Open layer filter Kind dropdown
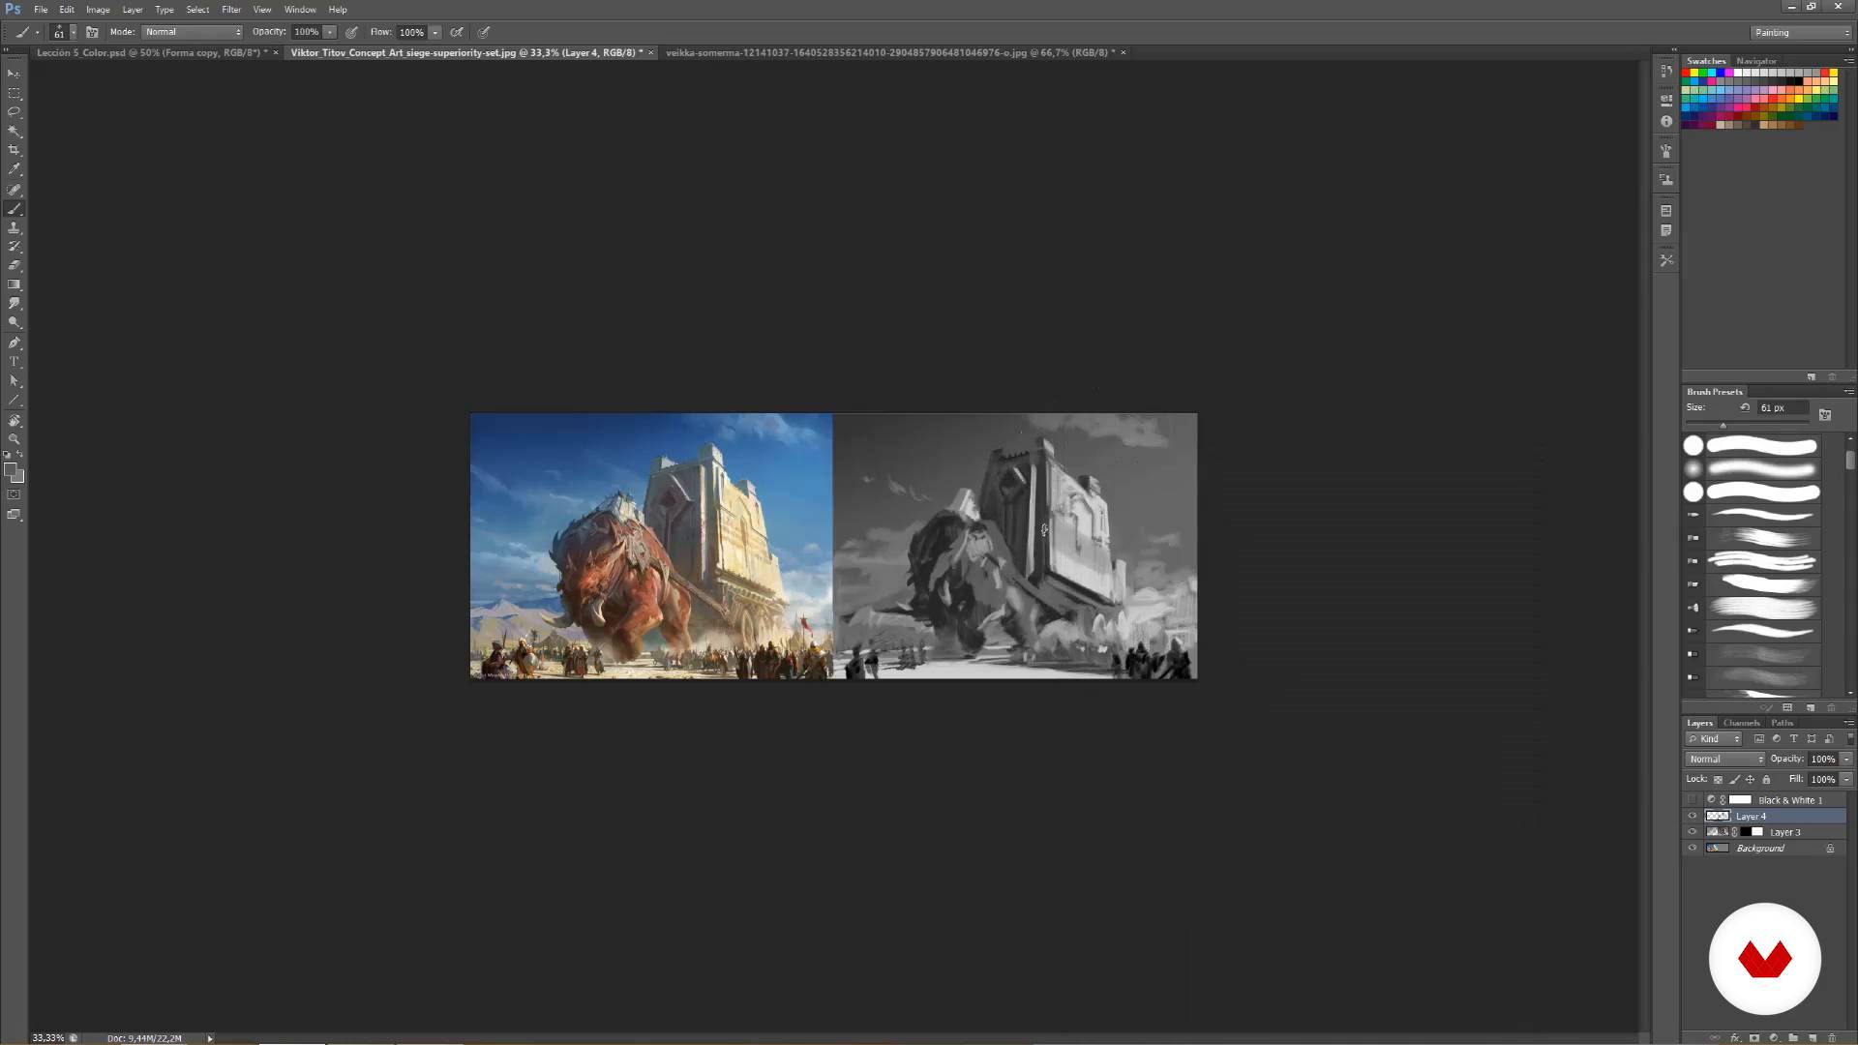 click(x=1715, y=738)
